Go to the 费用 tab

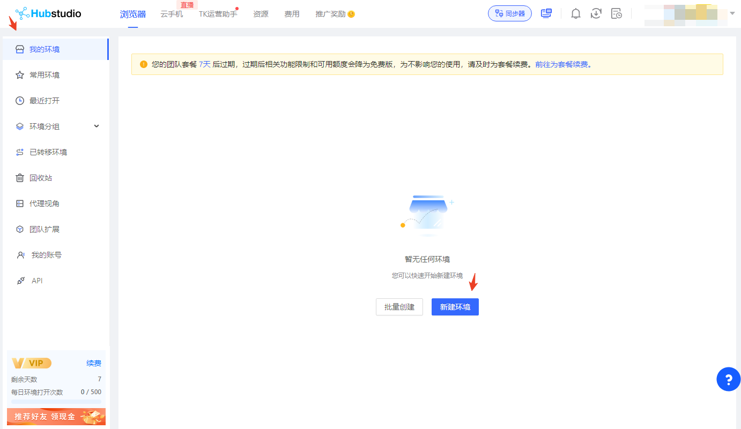(292, 14)
